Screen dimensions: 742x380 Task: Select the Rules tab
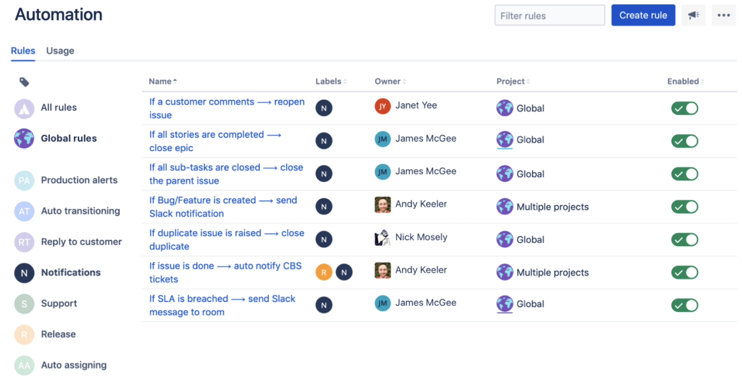point(22,51)
